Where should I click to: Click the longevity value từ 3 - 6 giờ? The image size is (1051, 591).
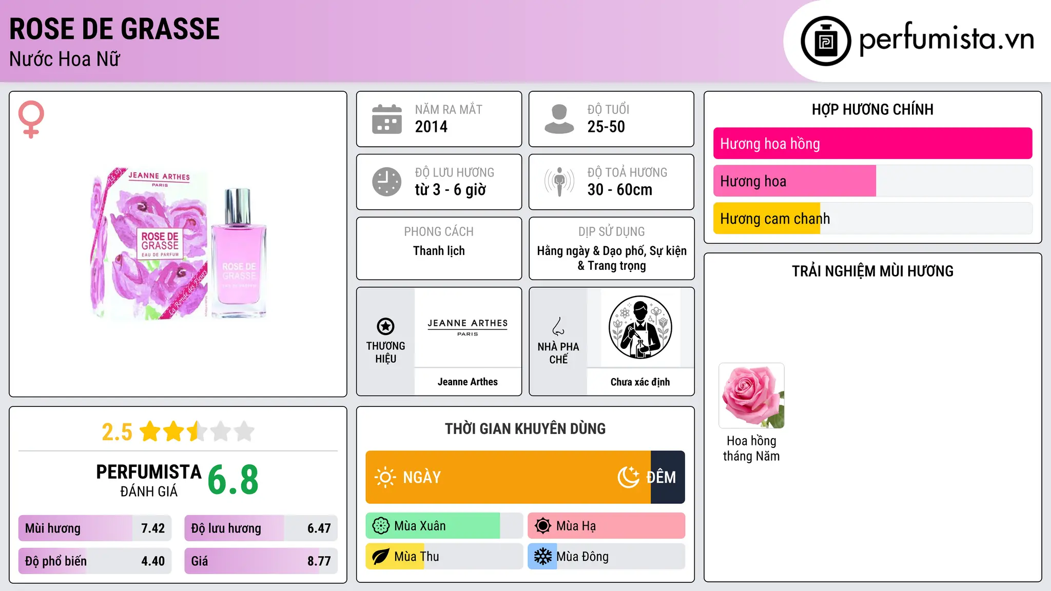pos(450,190)
